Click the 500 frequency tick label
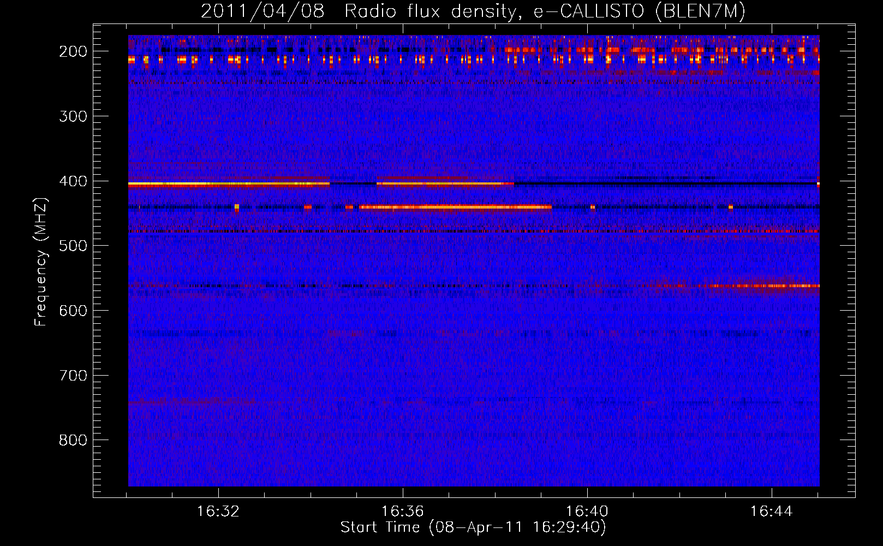This screenshot has height=546, width=883. pos(73,246)
